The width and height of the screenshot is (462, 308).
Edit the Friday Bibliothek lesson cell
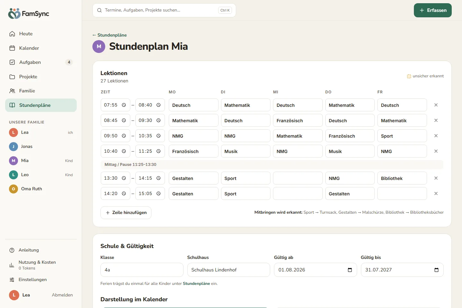click(402, 178)
